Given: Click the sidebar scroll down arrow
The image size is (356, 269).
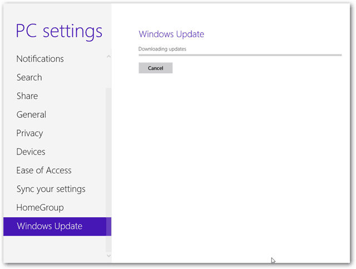Looking at the screenshot, I should tap(108, 256).
